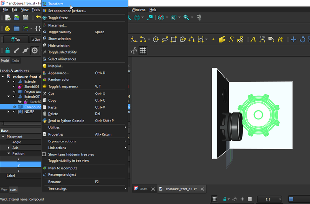Click the New document icon
Screen dimensions: 310x204
pos(8,17)
